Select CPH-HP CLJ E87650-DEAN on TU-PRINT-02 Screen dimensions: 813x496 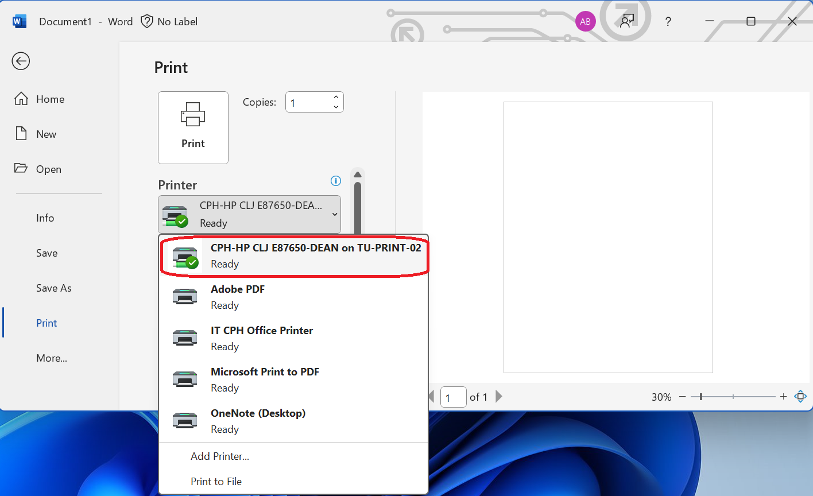[293, 255]
